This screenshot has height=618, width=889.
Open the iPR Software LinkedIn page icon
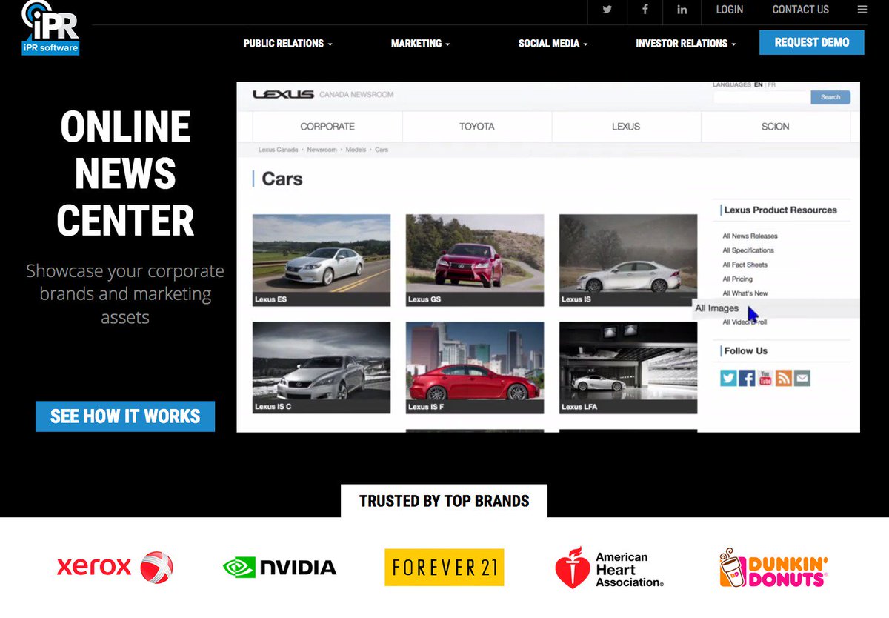point(682,10)
